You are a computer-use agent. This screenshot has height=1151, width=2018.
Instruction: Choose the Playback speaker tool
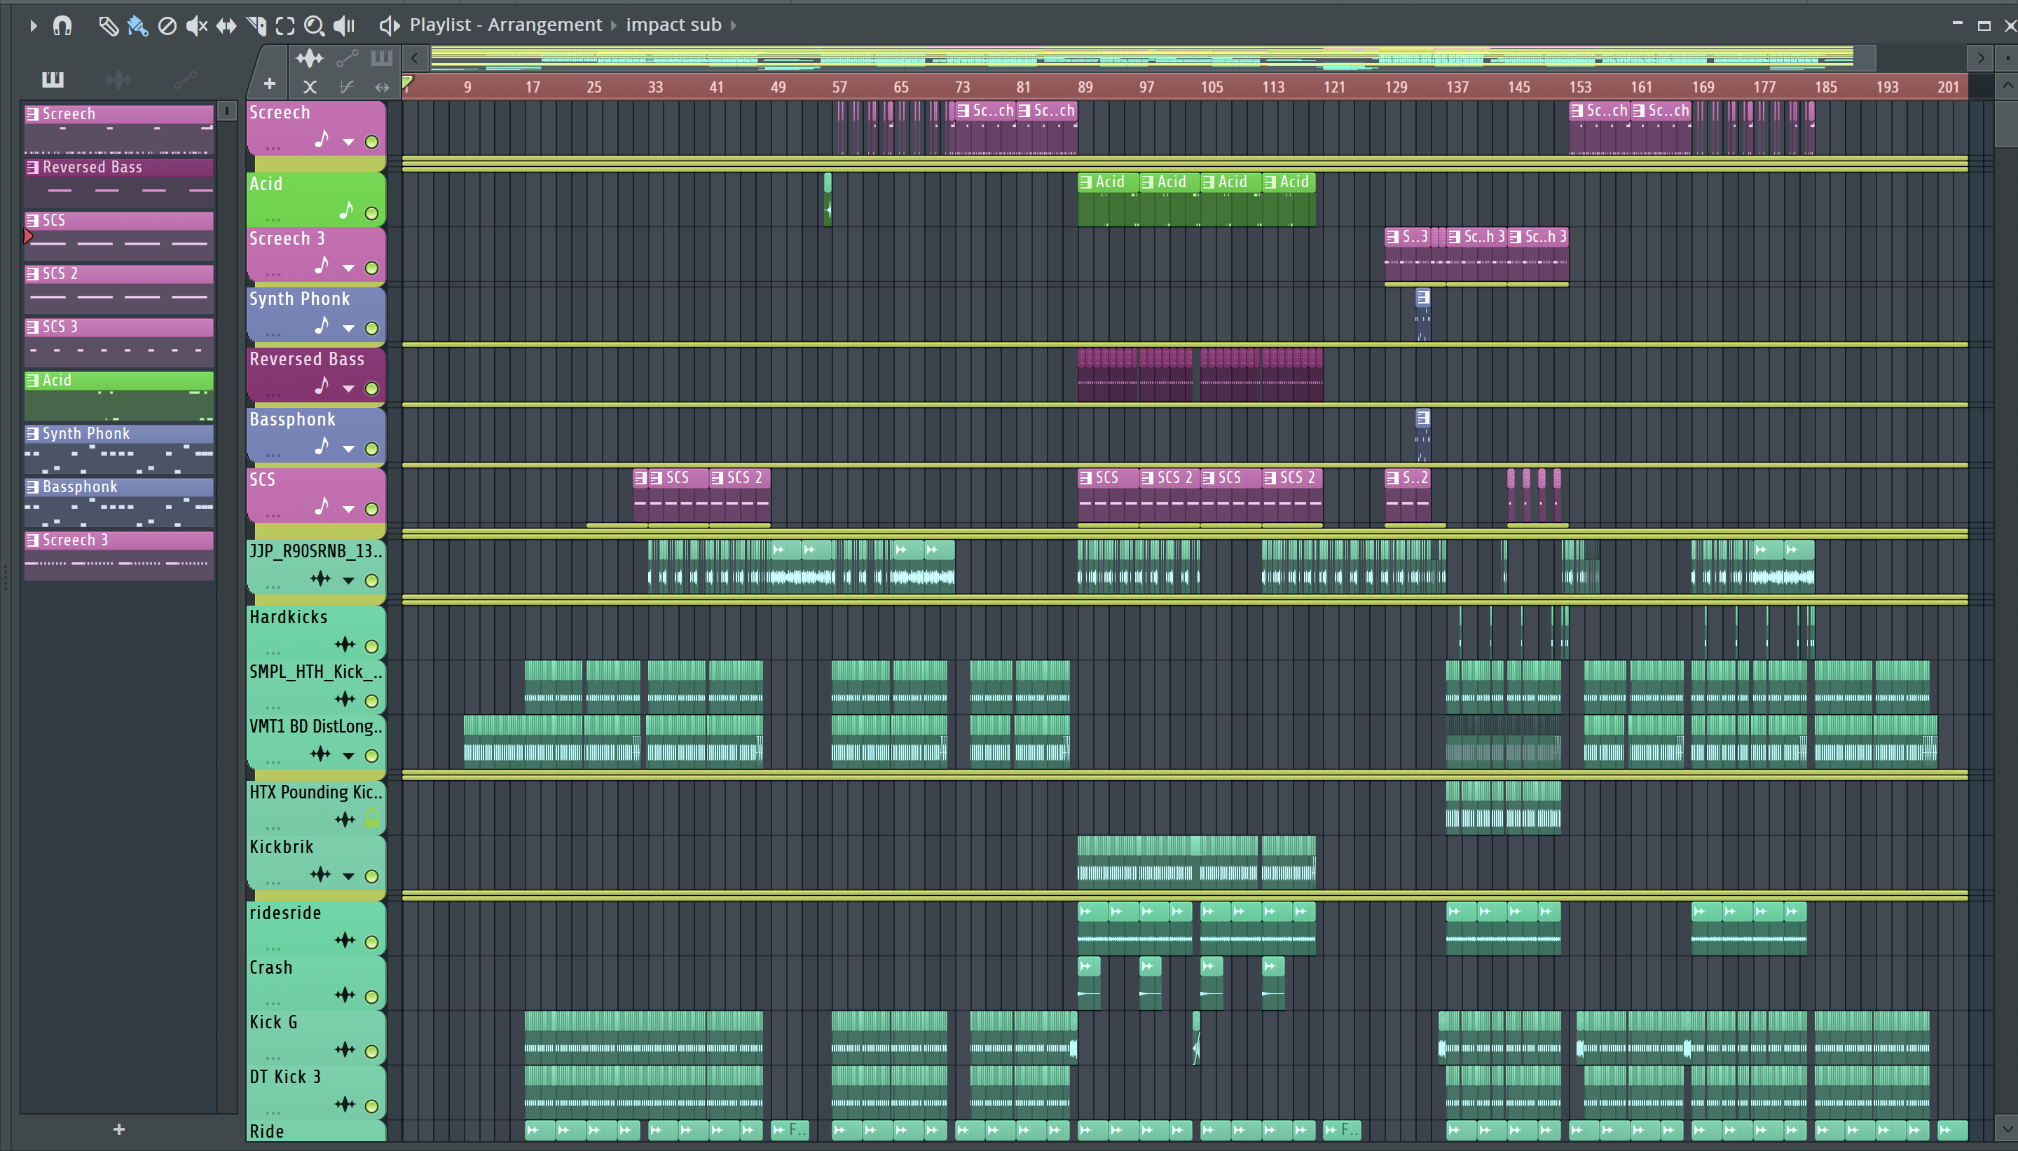(x=345, y=25)
